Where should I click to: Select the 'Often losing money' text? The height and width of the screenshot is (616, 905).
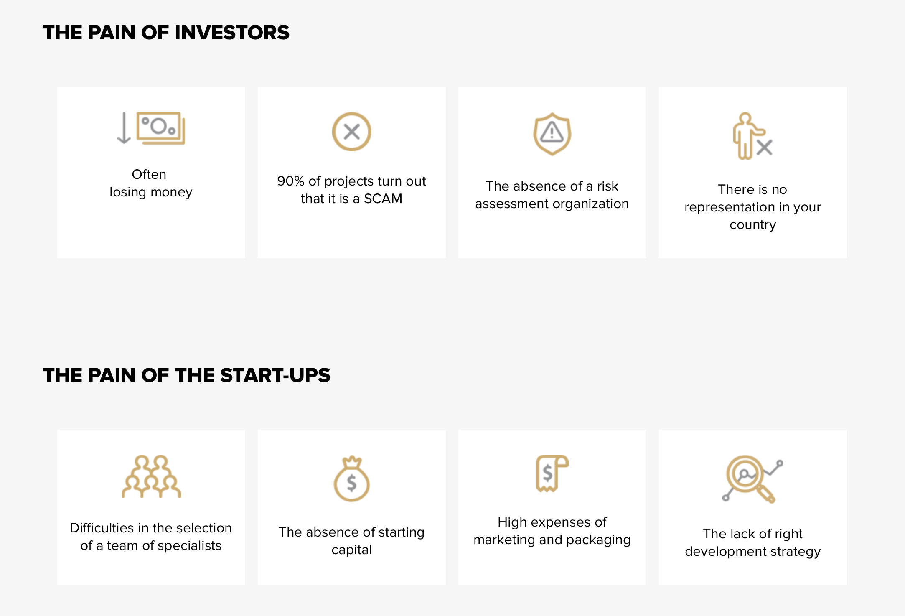[151, 183]
